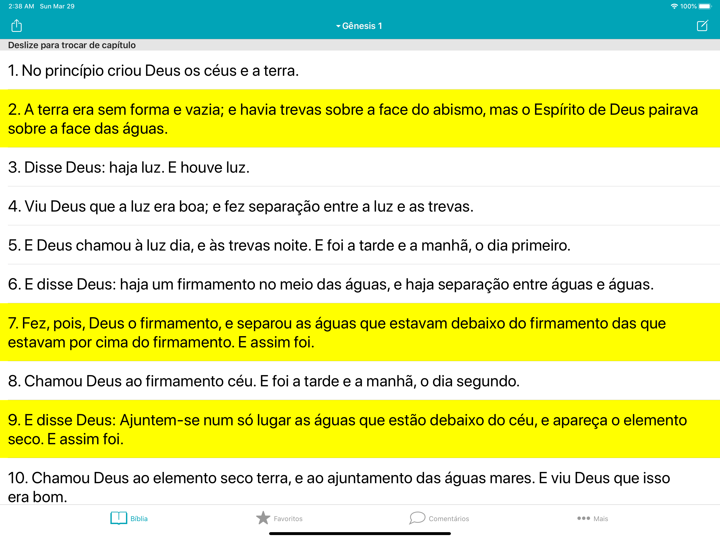Open the Mais three-dots icon
This screenshot has height=539, width=720.
click(x=583, y=518)
